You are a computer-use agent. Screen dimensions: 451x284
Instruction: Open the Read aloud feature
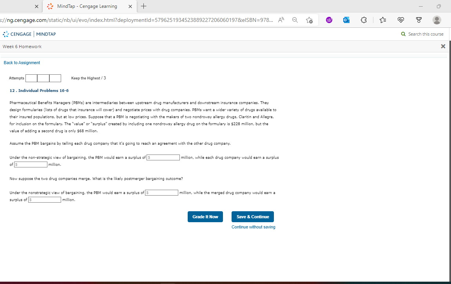[x=281, y=20]
